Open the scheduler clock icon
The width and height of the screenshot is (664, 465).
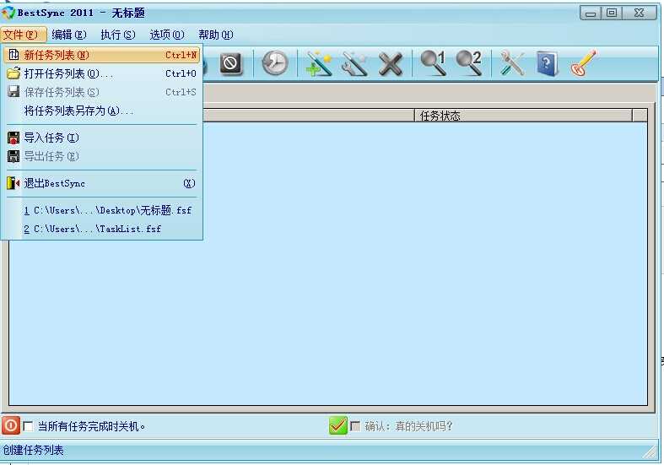click(274, 63)
